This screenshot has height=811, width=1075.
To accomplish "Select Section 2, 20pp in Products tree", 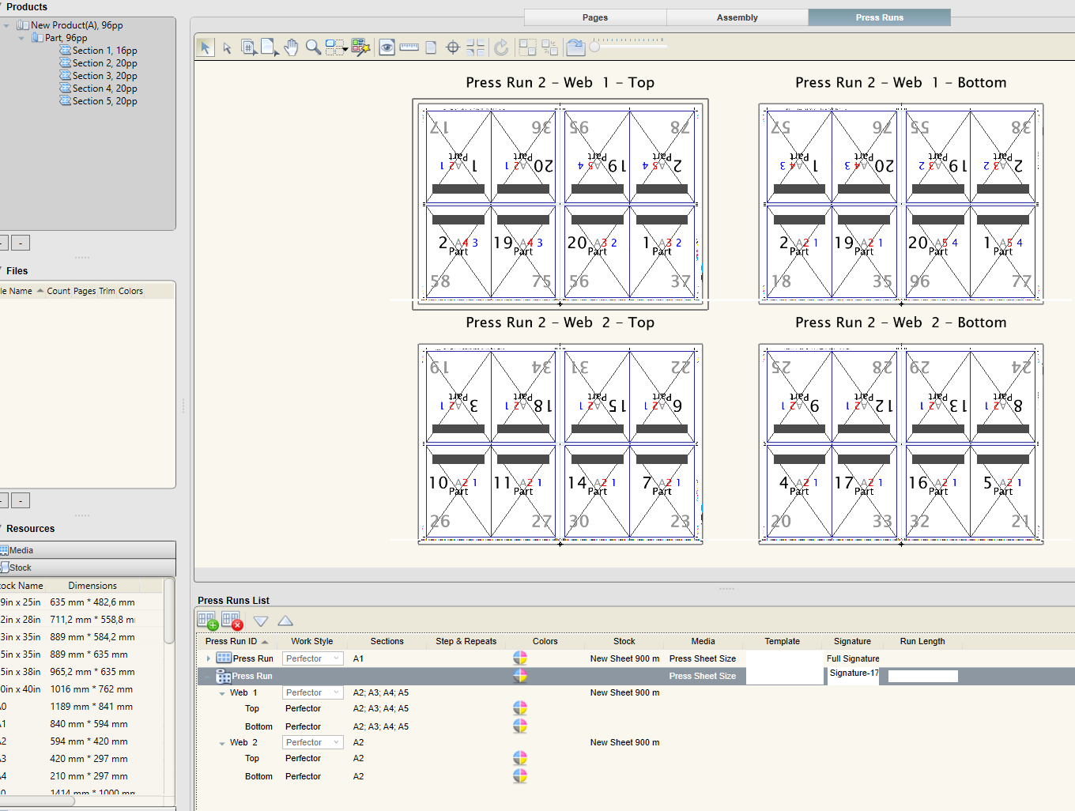I will pyautogui.click(x=98, y=63).
